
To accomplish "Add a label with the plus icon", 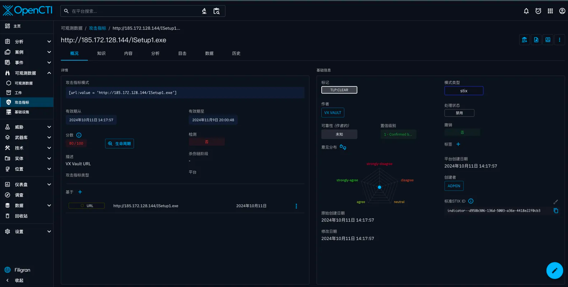I will tap(458, 144).
